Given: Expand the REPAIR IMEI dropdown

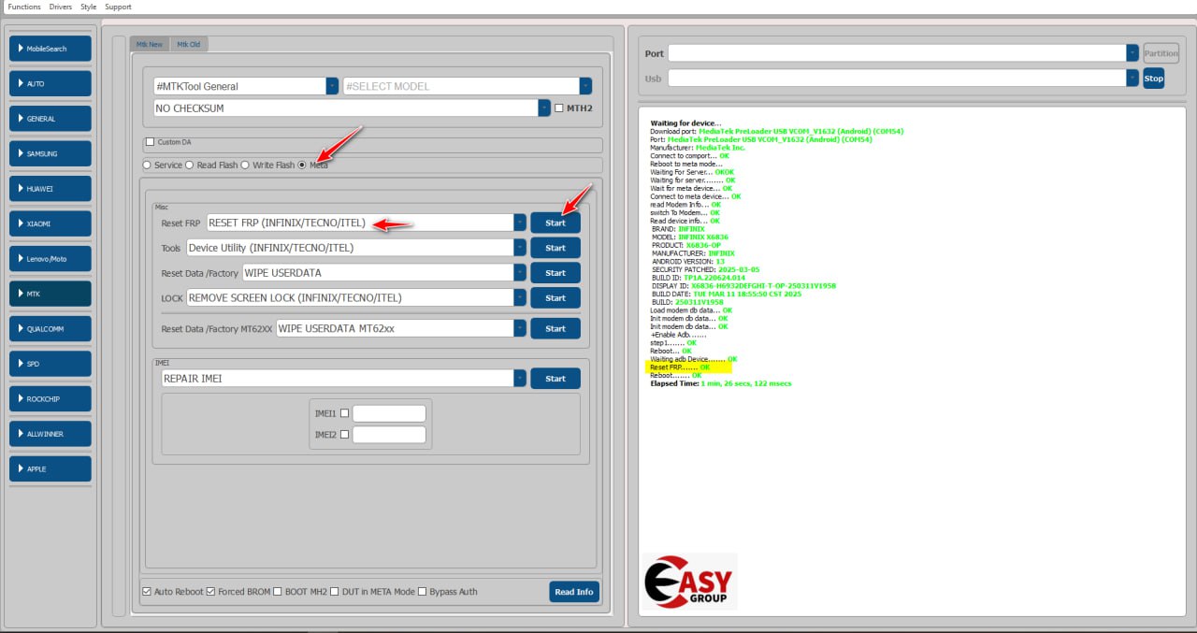Looking at the screenshot, I should point(520,379).
